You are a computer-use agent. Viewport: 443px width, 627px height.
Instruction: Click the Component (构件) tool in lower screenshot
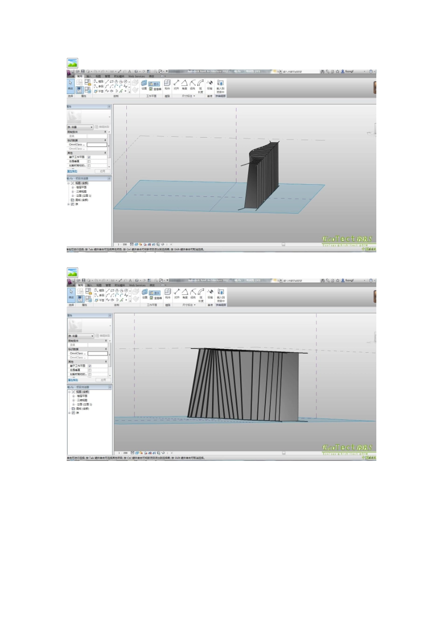tap(168, 293)
